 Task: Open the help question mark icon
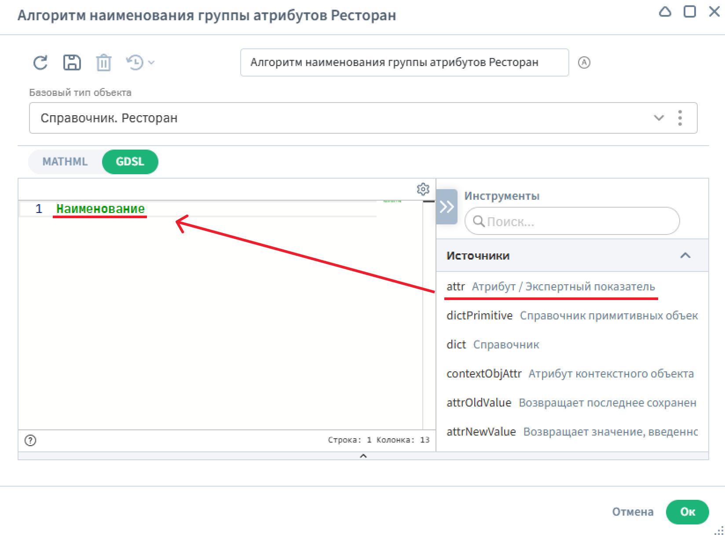click(30, 440)
